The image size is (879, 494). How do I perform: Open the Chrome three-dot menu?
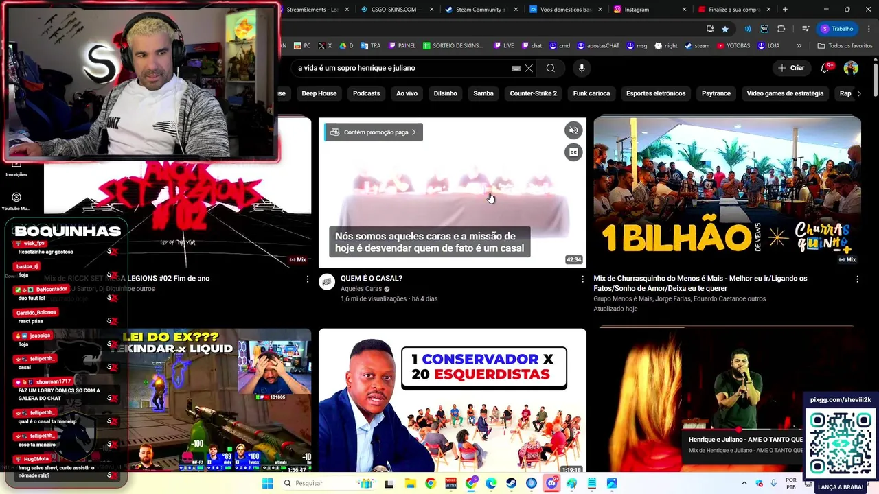tap(869, 29)
